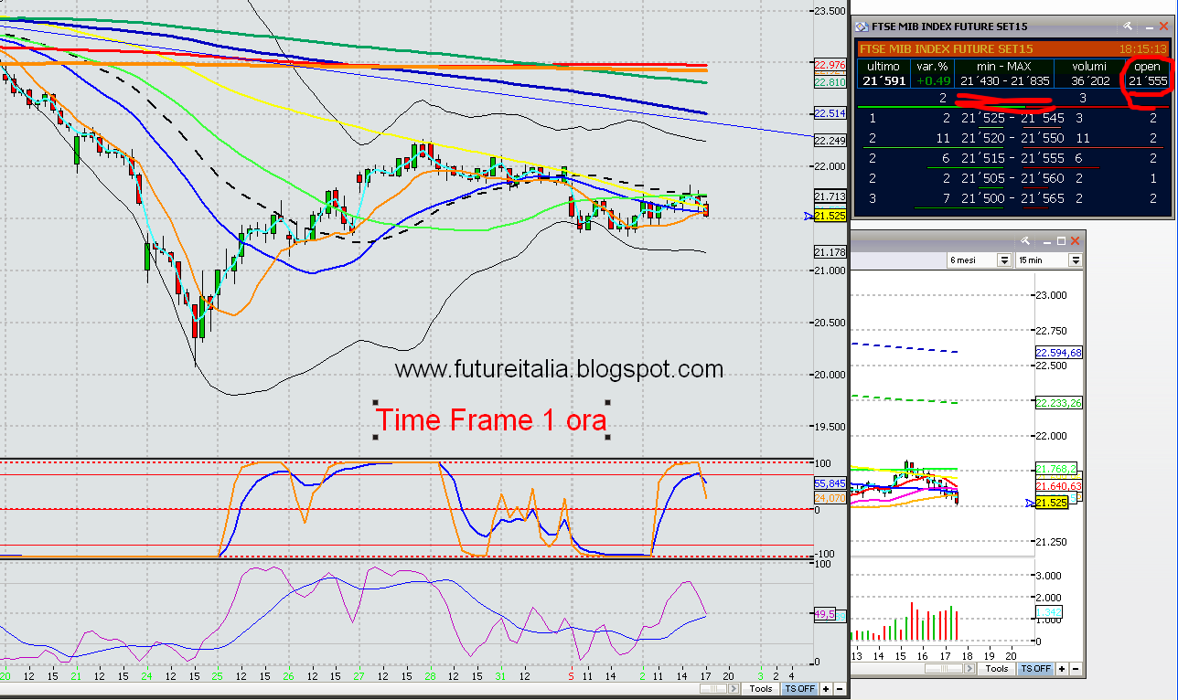This screenshot has width=1178, height=700.
Task: Click the yellow 21.525 label in 15 min chart
Action: coord(1053,504)
